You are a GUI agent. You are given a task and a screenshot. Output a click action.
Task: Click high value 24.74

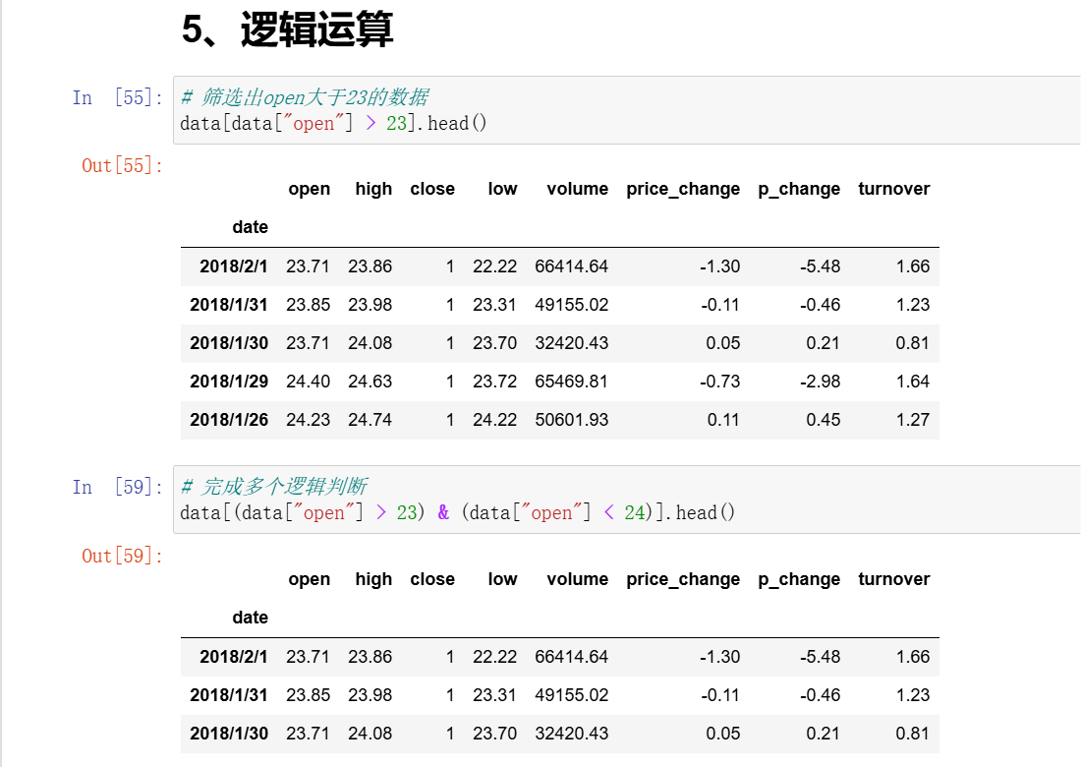pyautogui.click(x=370, y=420)
